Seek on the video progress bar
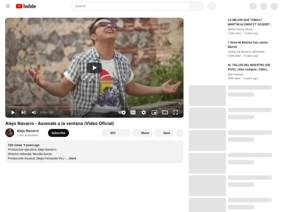The image size is (283, 212). point(94,107)
